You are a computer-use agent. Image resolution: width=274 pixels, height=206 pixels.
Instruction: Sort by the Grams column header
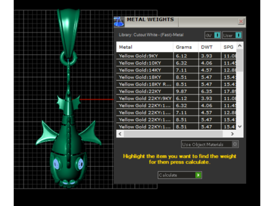[186, 47]
